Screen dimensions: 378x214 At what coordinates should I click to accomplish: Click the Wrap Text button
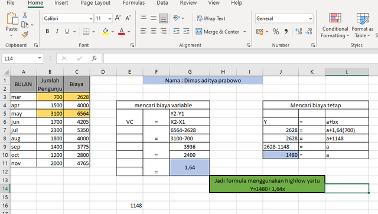pyautogui.click(x=211, y=18)
